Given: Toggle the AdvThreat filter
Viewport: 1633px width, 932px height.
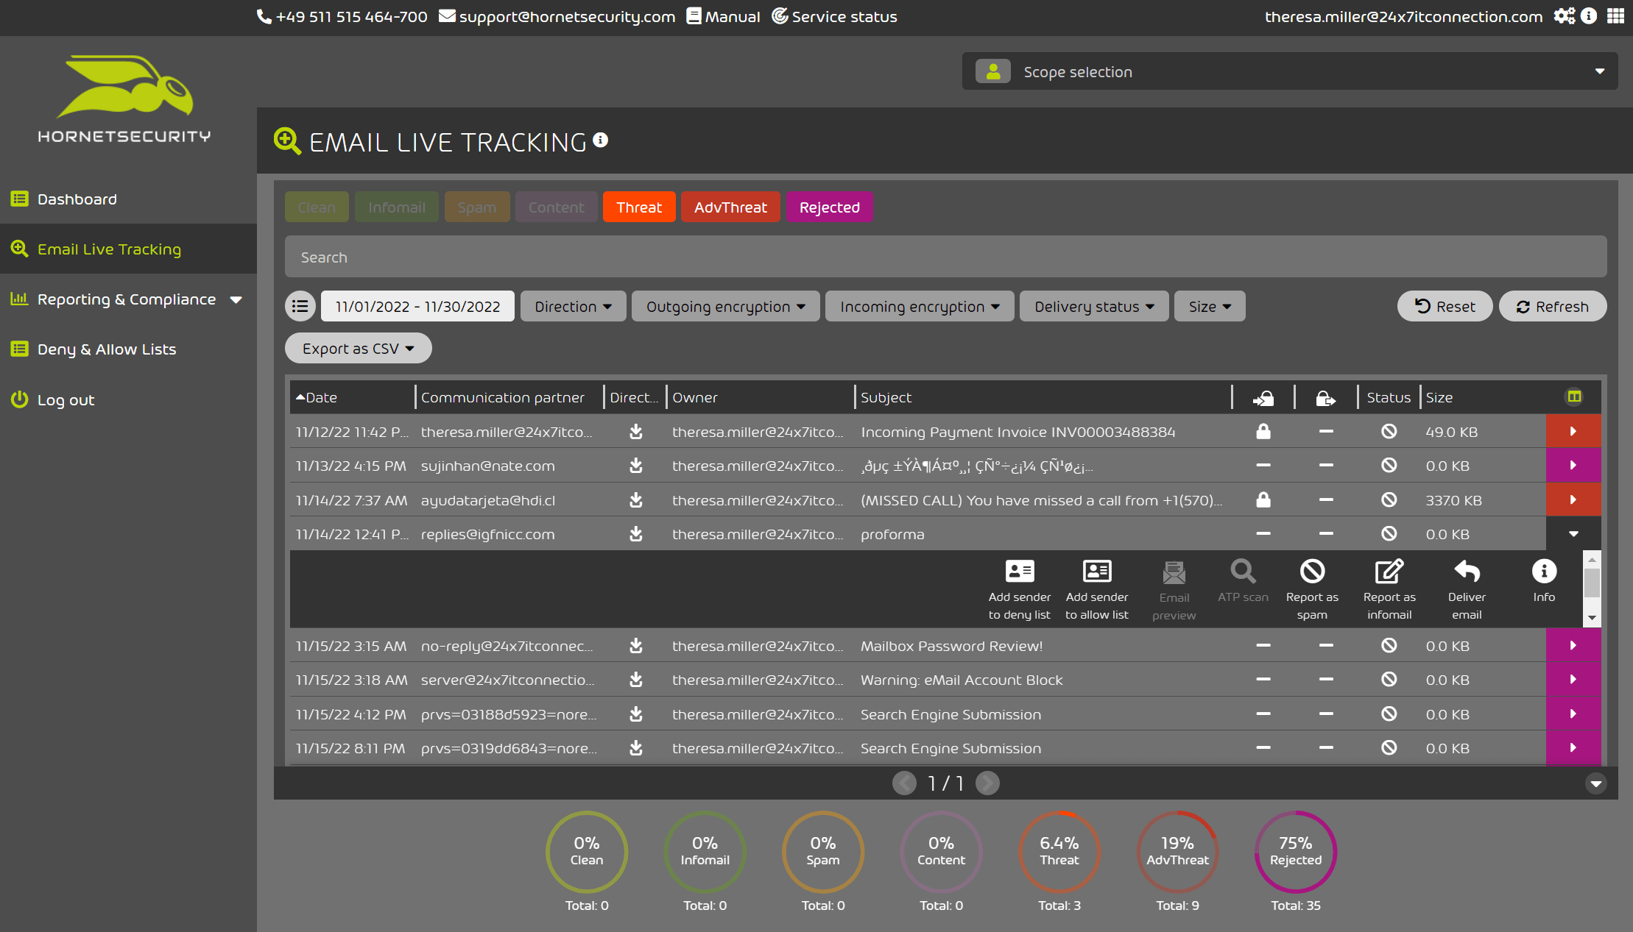Looking at the screenshot, I should [x=730, y=207].
